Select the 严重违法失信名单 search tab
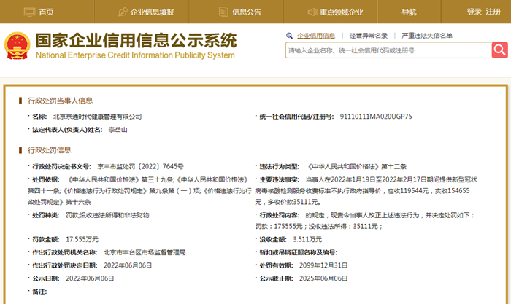This screenshot has height=304, width=511. tap(426, 36)
